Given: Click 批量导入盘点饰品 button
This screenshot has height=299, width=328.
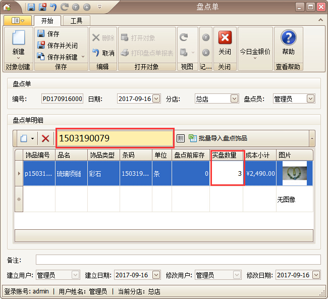Looking at the screenshot, I should [218, 138].
